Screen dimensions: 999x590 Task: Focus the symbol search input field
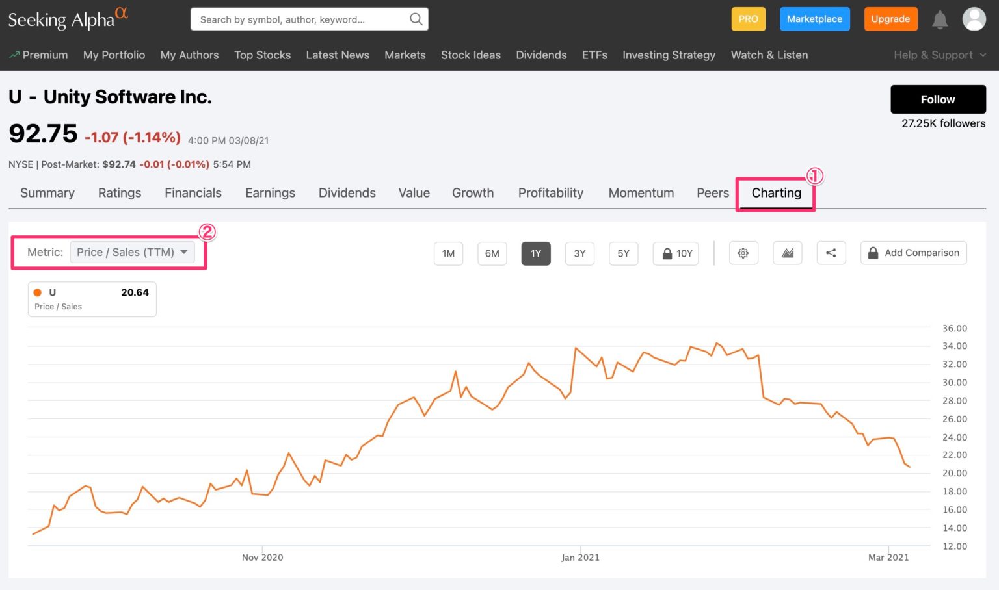[299, 19]
